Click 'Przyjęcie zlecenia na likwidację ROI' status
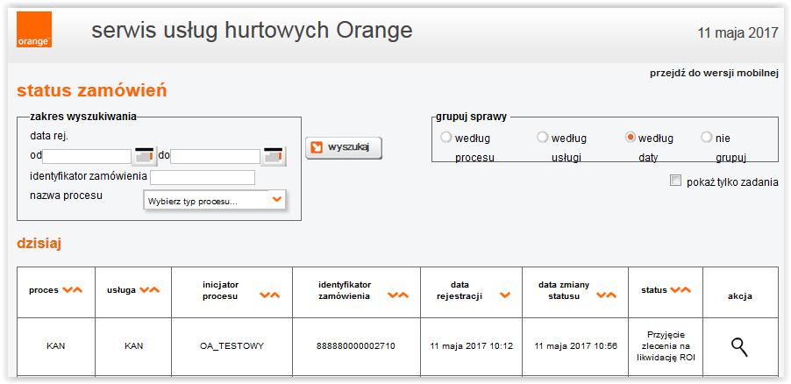The image size is (791, 384). [666, 346]
